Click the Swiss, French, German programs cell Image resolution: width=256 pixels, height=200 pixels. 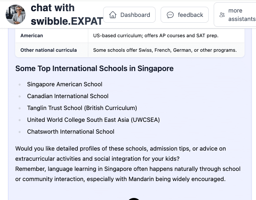[165, 50]
